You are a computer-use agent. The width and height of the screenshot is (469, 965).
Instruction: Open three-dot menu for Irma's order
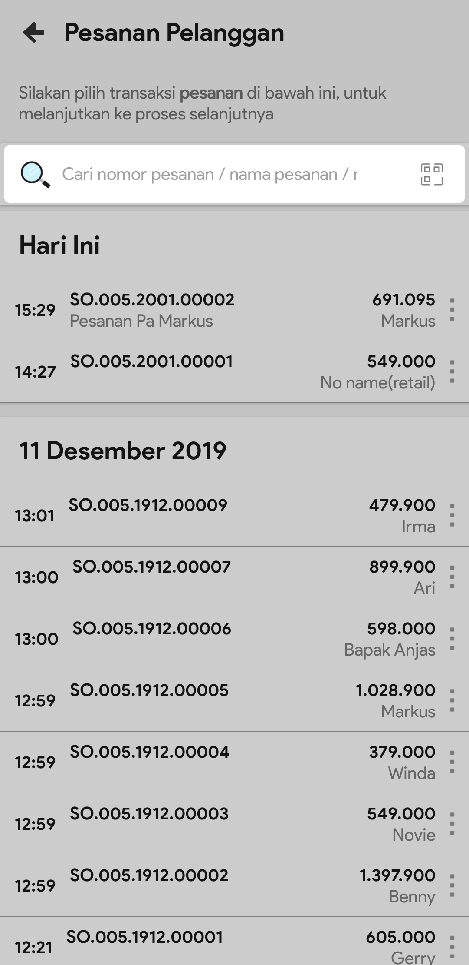452,516
